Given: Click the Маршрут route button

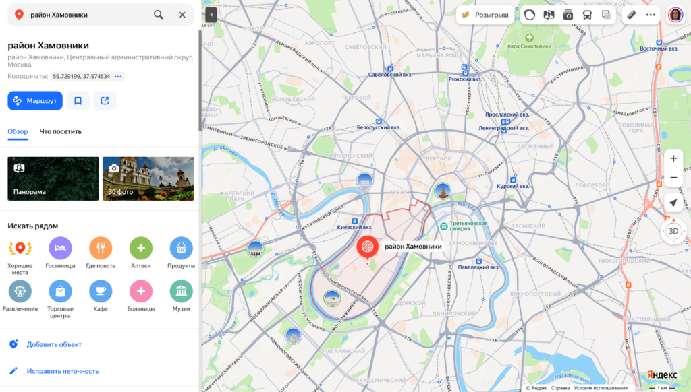Looking at the screenshot, I should [x=35, y=101].
